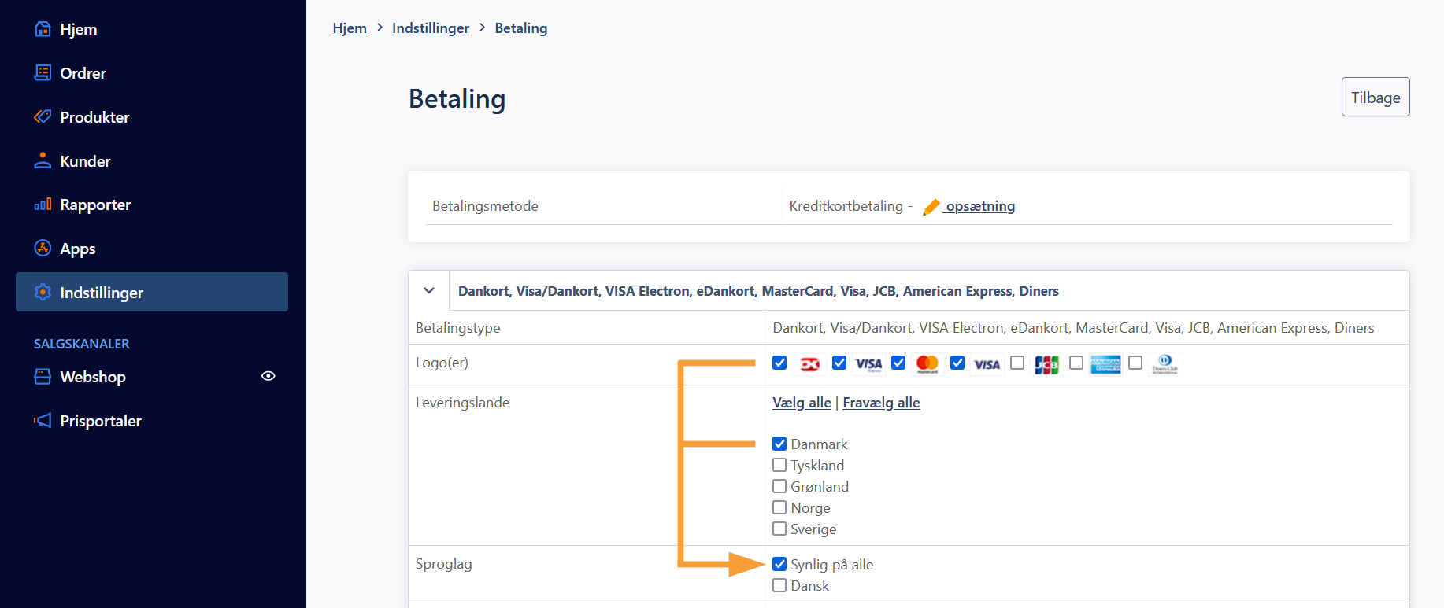The width and height of the screenshot is (1444, 608).
Task: Enable the JCB logo checkbox
Action: 1017,363
